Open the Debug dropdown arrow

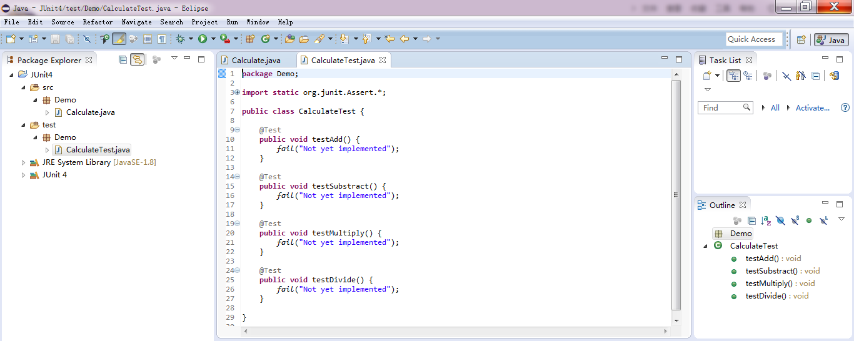[x=191, y=39]
